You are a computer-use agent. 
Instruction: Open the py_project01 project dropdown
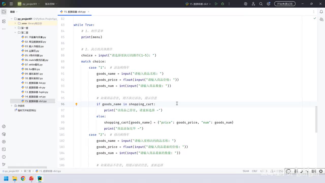(x=28, y=4)
